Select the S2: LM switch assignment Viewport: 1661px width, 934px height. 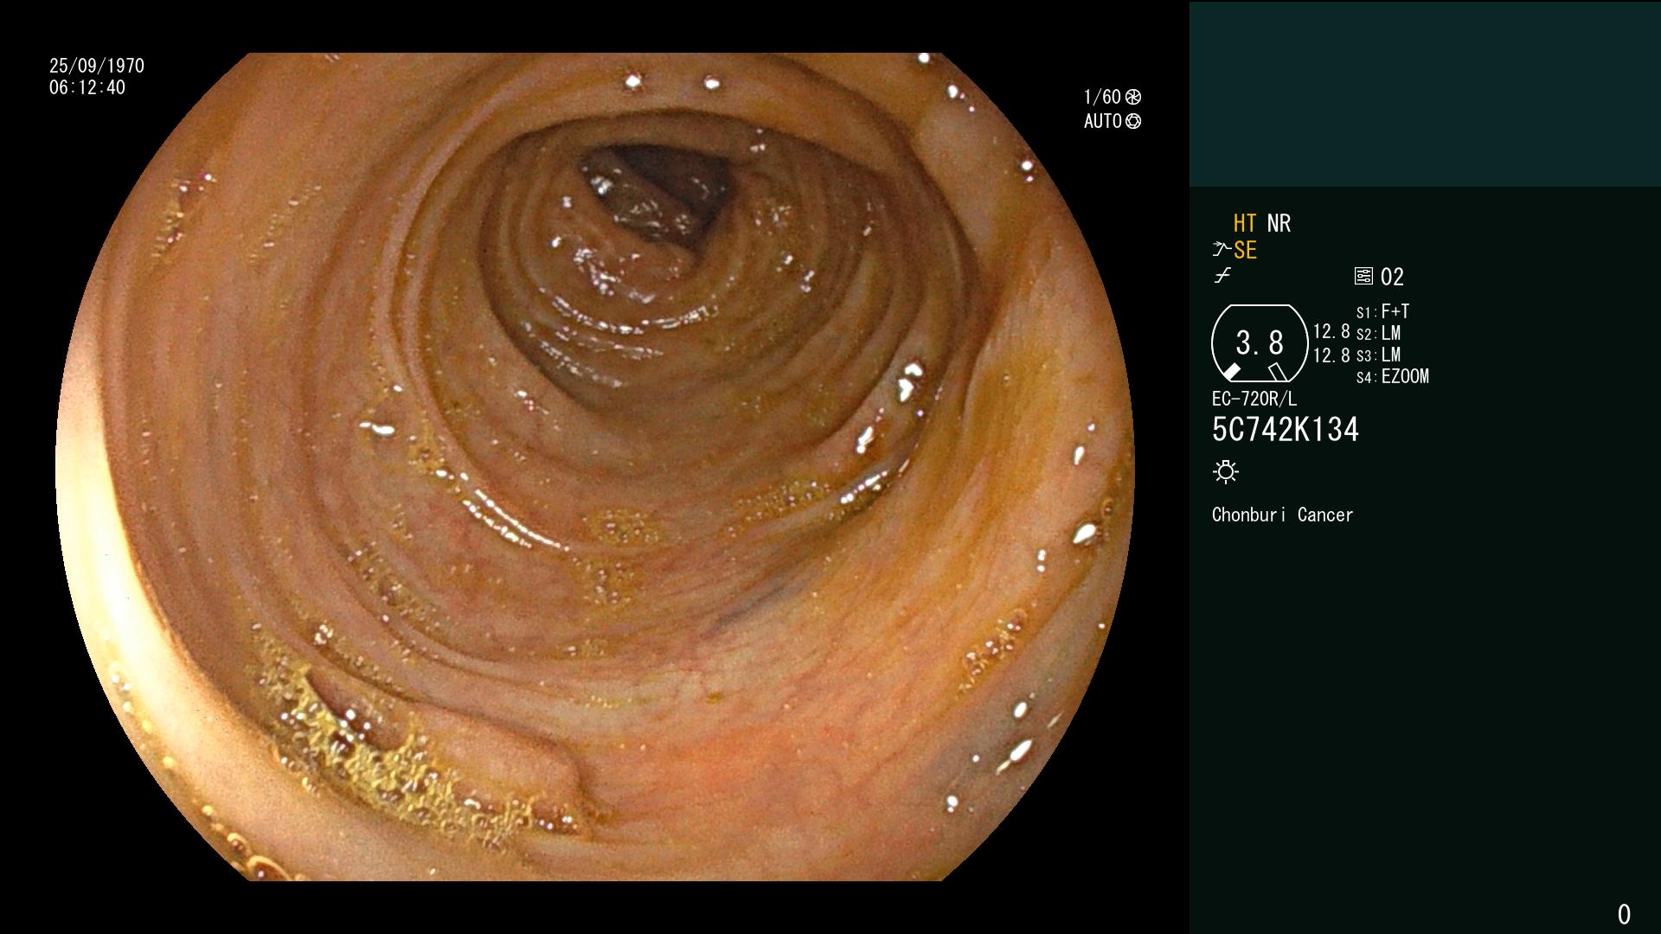click(x=1378, y=333)
